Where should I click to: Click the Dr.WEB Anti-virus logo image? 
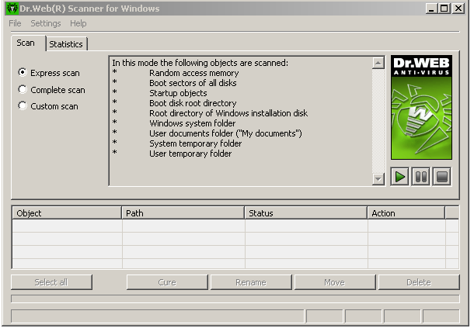[421, 107]
